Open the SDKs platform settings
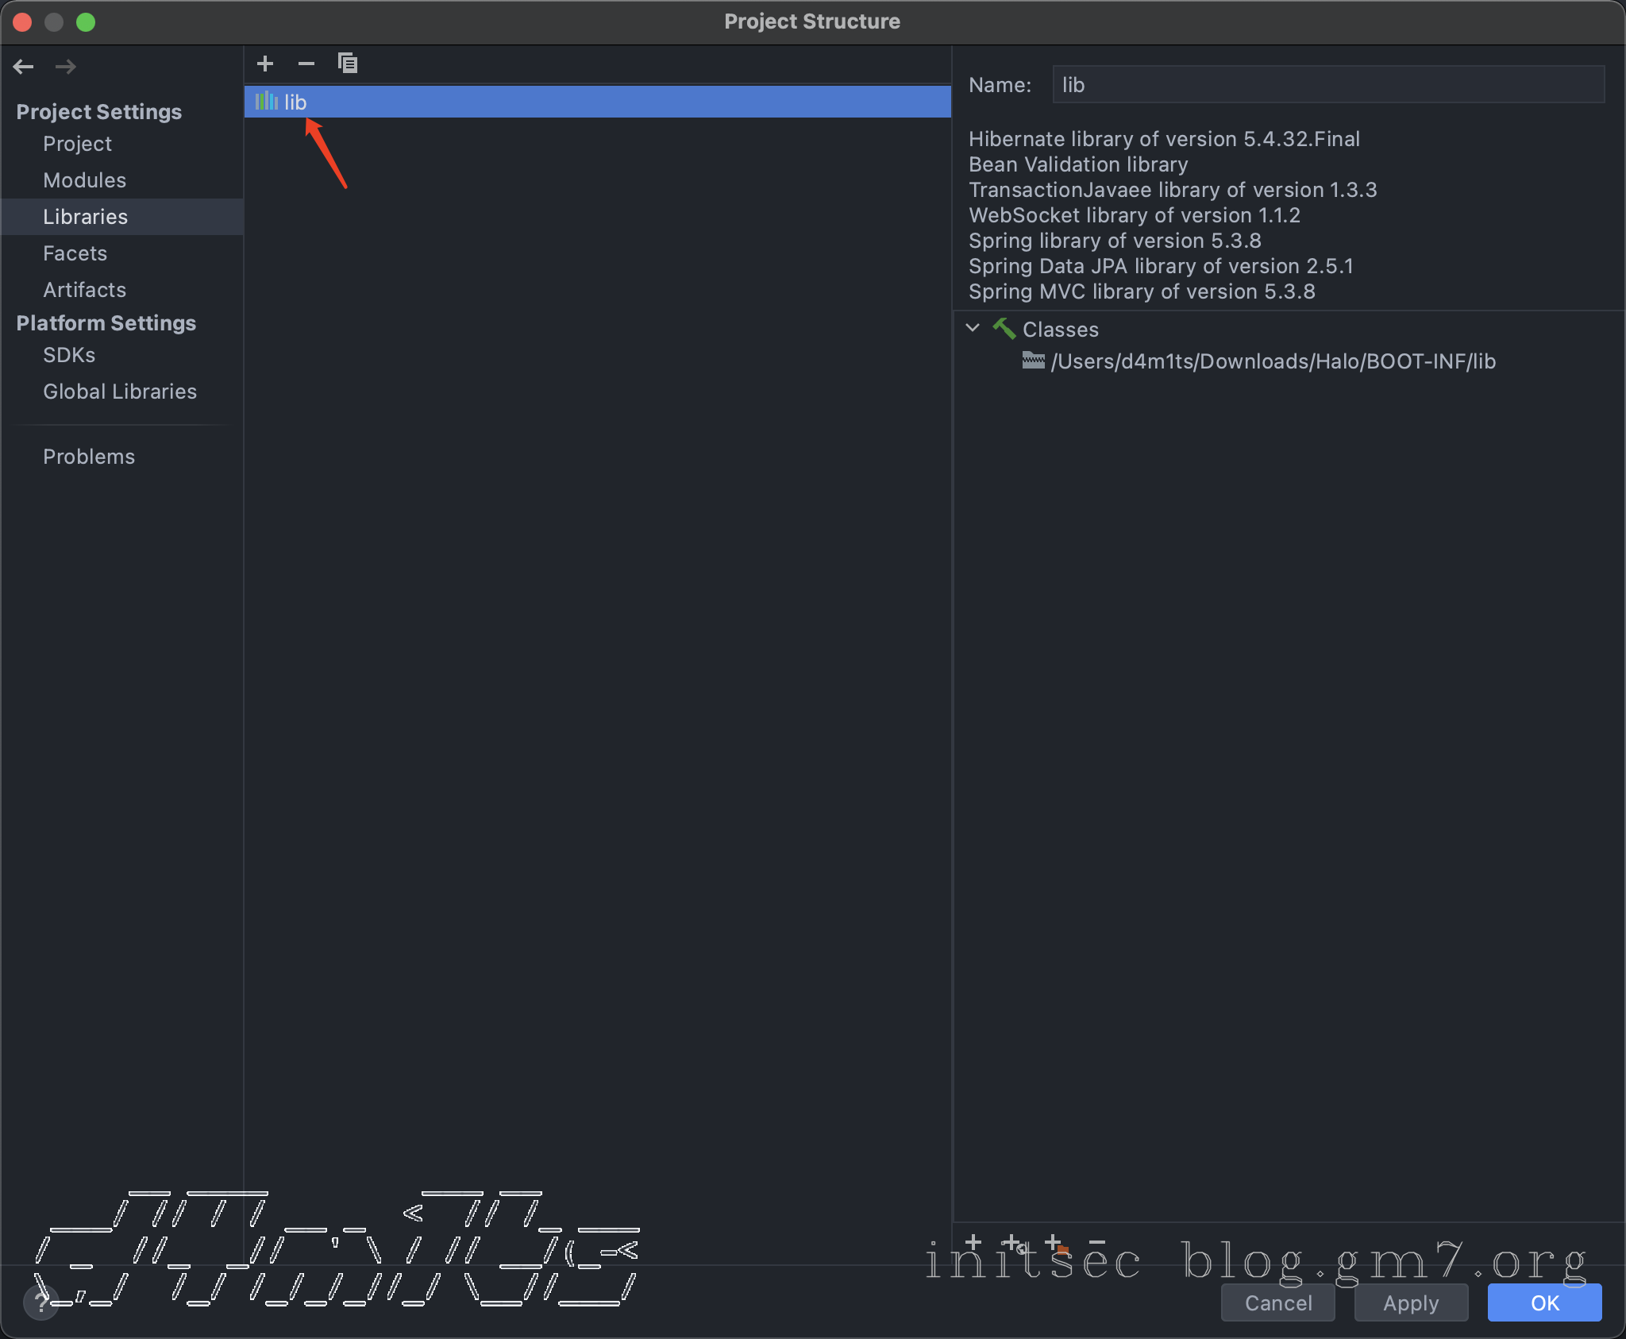The image size is (1626, 1339). 69,355
